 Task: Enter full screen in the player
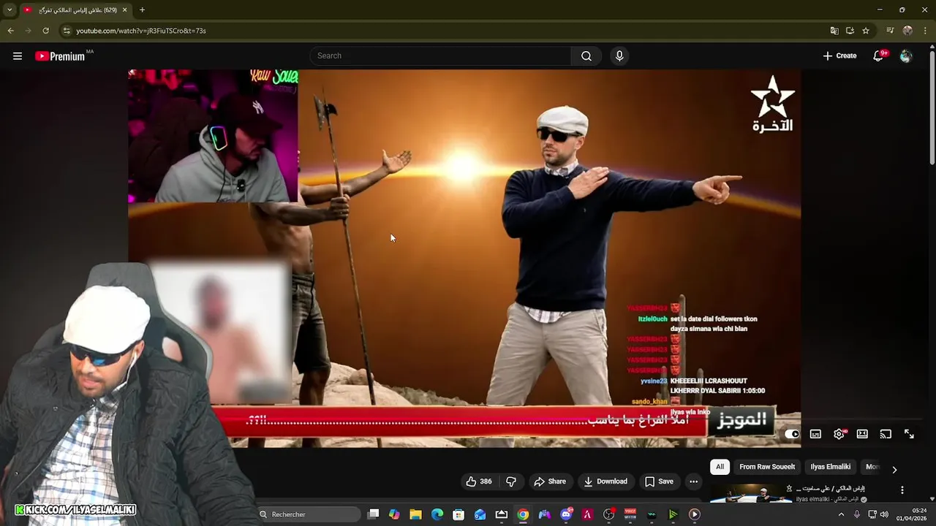click(909, 434)
